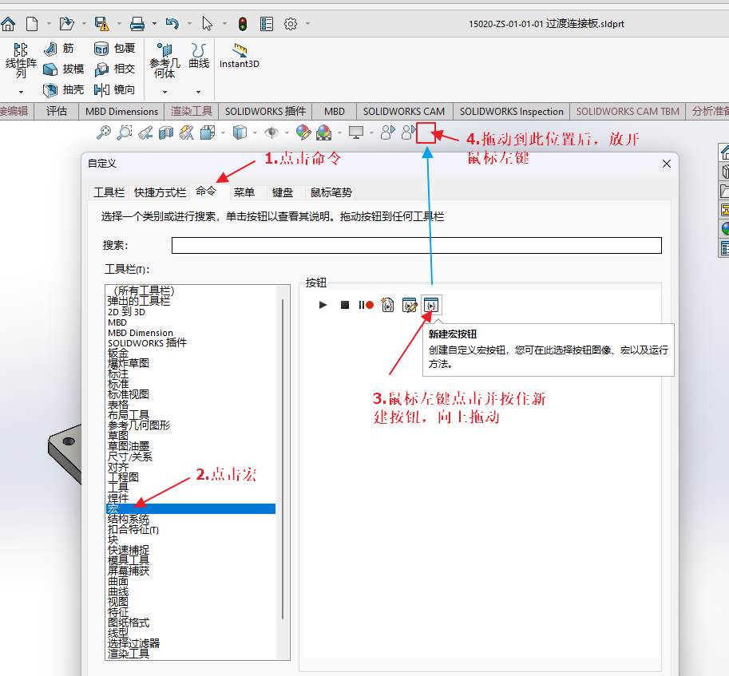The height and width of the screenshot is (676, 729).
Task: Select 焊件 category in the list
Action: tap(118, 498)
